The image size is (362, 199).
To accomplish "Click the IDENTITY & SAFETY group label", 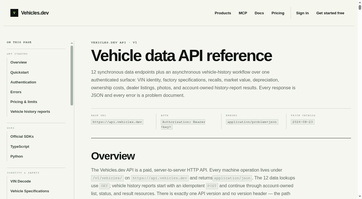I will click(x=23, y=173).
